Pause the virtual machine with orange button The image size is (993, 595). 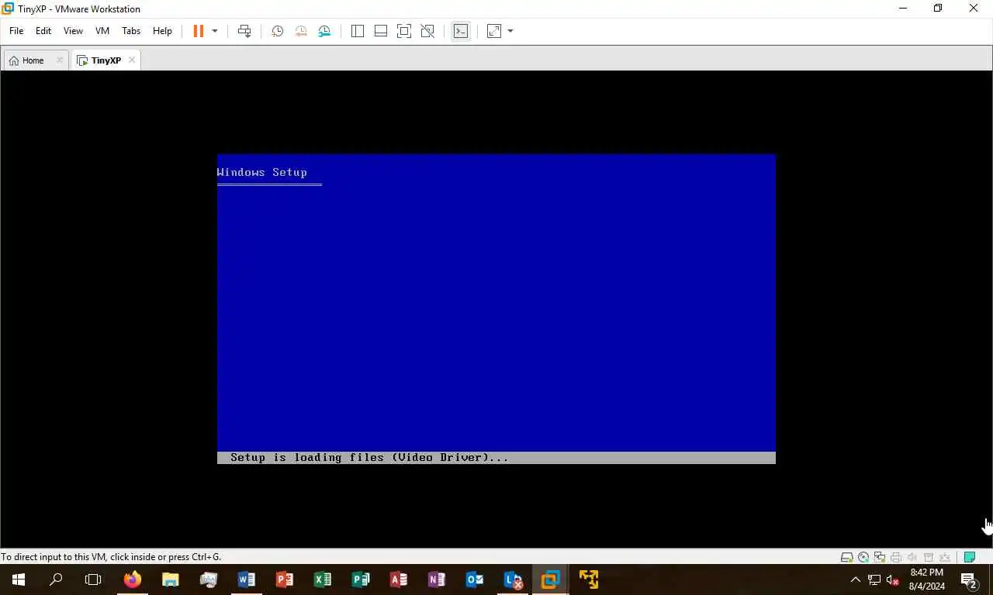coord(199,31)
